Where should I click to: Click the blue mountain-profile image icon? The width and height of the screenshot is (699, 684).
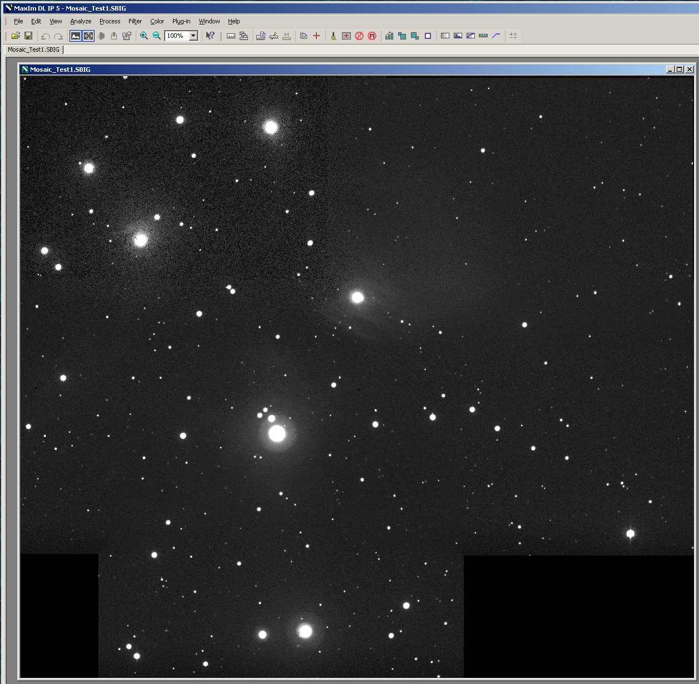458,36
